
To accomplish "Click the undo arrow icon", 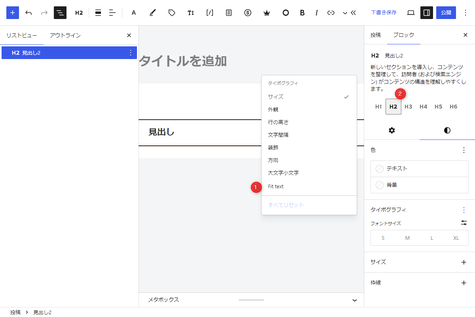I will [28, 13].
